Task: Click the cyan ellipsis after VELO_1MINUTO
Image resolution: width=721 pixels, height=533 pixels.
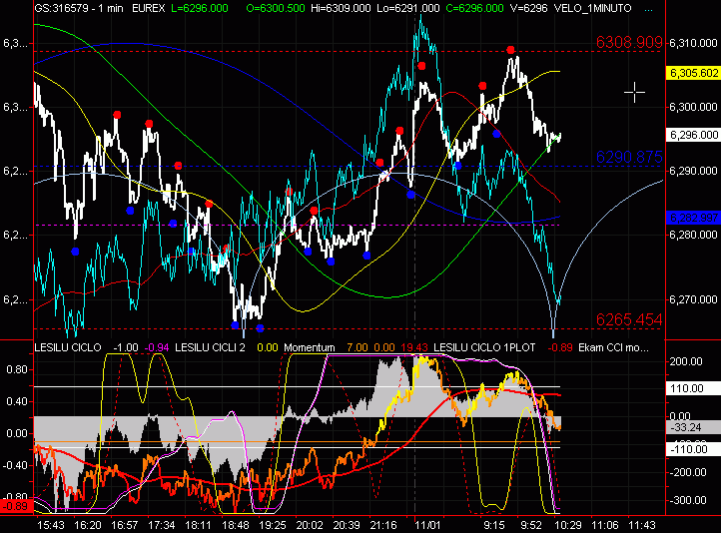Action: coord(649,9)
